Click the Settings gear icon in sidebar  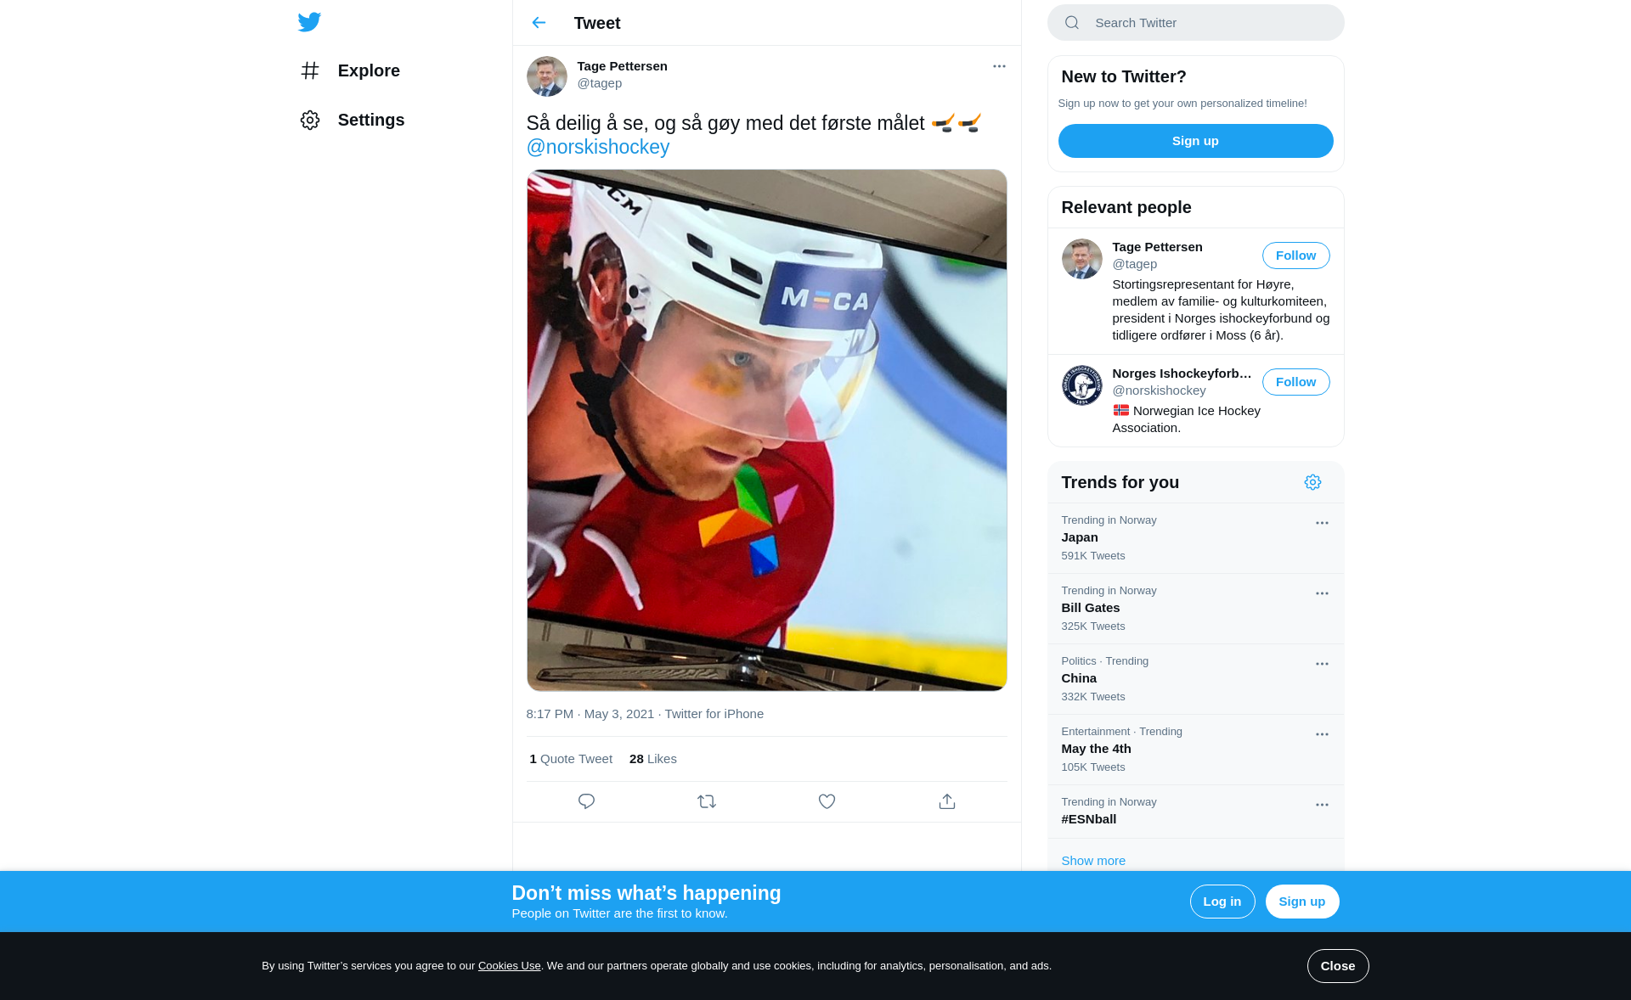[310, 120]
